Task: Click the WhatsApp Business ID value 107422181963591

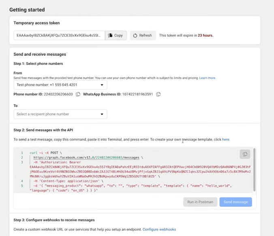Action: [137, 94]
